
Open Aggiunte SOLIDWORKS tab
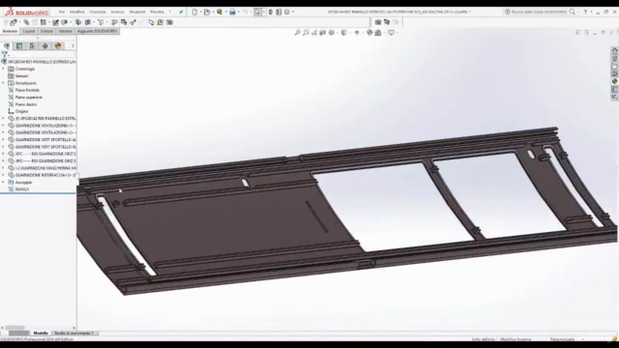point(97,31)
